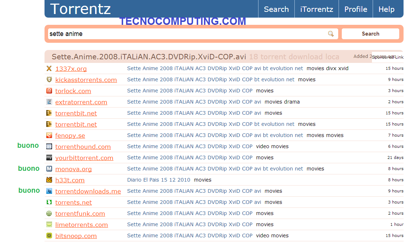Open the Search menu in header
The height and width of the screenshot is (242, 410).
coord(276,9)
